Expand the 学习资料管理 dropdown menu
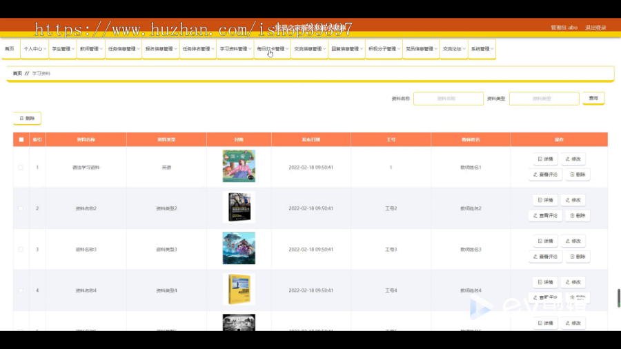Screen dimensions: 621x349 click(x=235, y=49)
